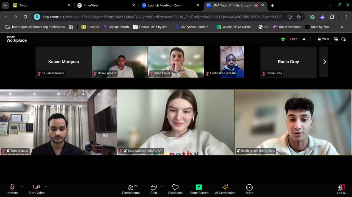Click Rakib Anam (UNA-USA) active speaker video

tap(293, 122)
